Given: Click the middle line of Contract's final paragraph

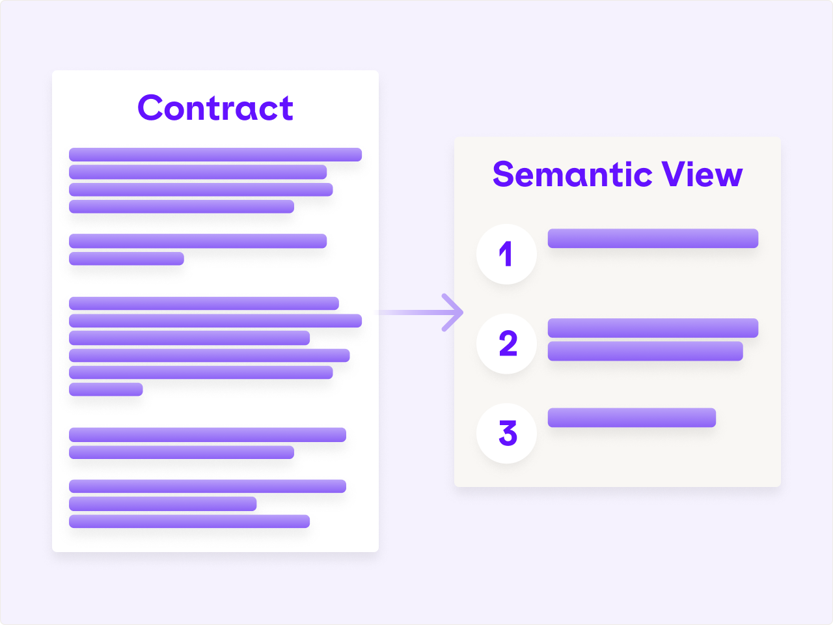Looking at the screenshot, I should coord(163,504).
